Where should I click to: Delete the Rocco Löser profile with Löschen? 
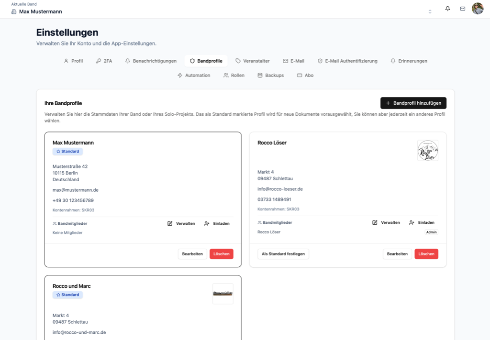tap(426, 254)
